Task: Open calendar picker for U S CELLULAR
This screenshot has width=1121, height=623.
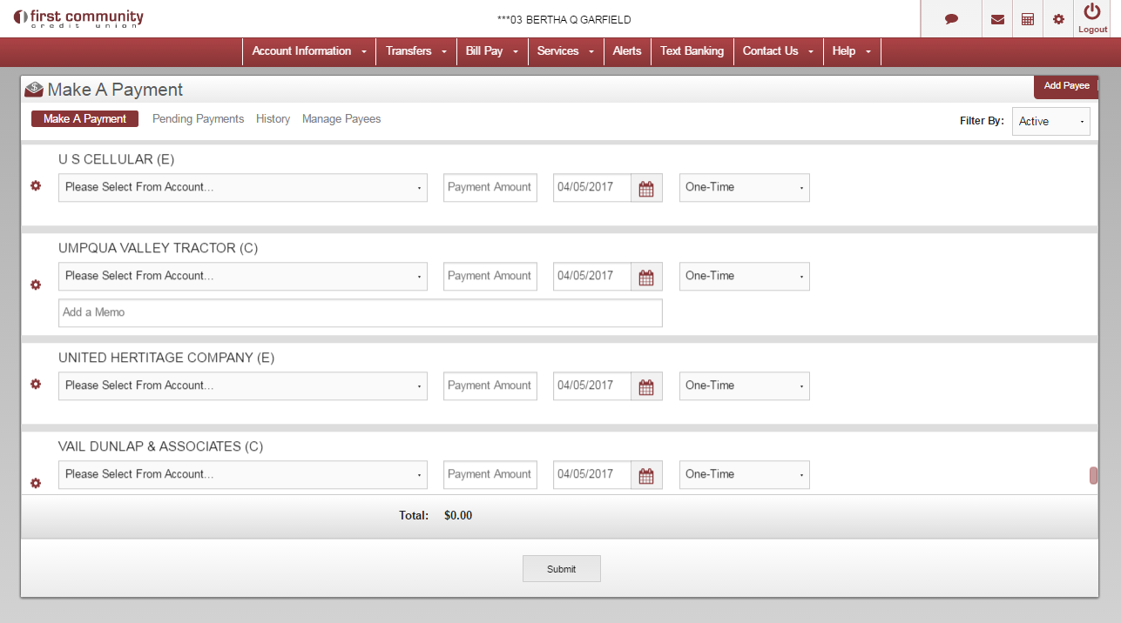Action: (x=646, y=188)
